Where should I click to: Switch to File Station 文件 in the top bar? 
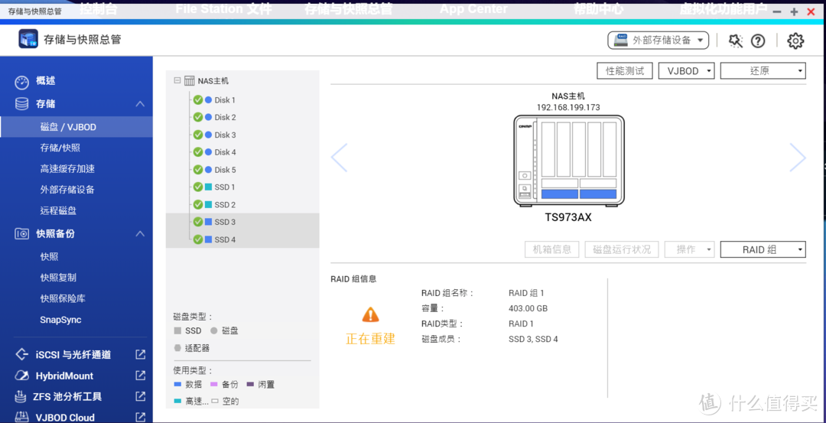tap(223, 9)
